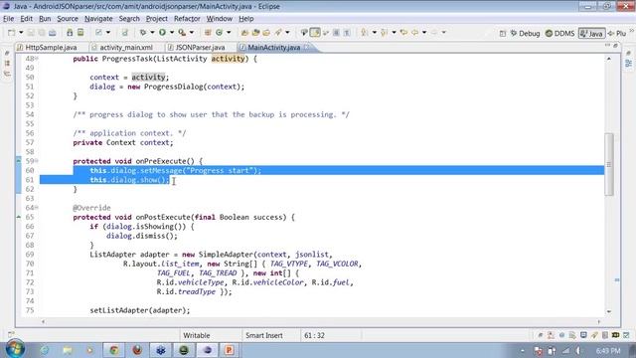
Task: Click the Run External Tools icon
Action: click(182, 33)
